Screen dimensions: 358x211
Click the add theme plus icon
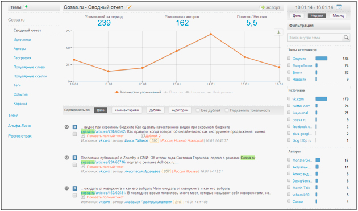(26, 7)
